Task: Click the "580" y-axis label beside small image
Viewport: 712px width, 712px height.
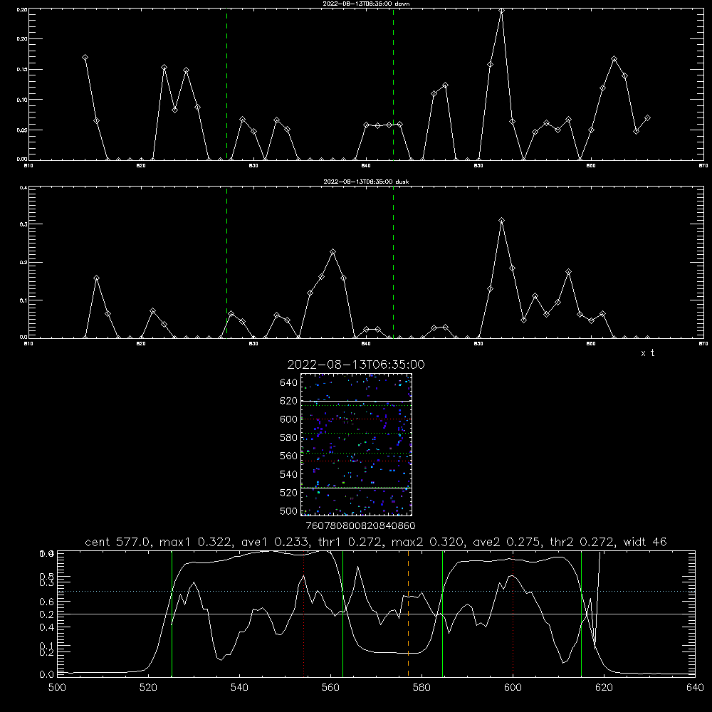Action: [x=289, y=438]
